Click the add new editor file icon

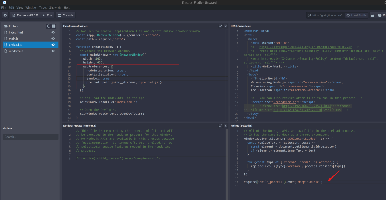pos(49,26)
